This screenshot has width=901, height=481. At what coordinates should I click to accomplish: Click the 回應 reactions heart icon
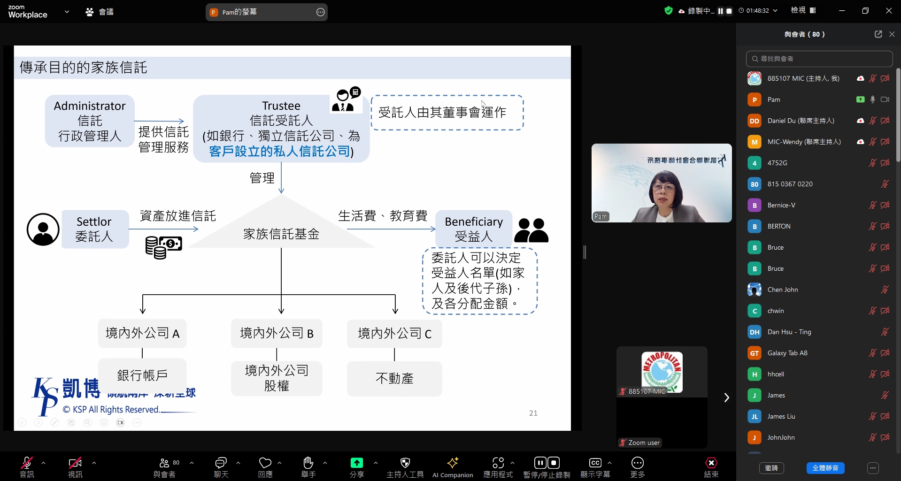click(x=265, y=463)
